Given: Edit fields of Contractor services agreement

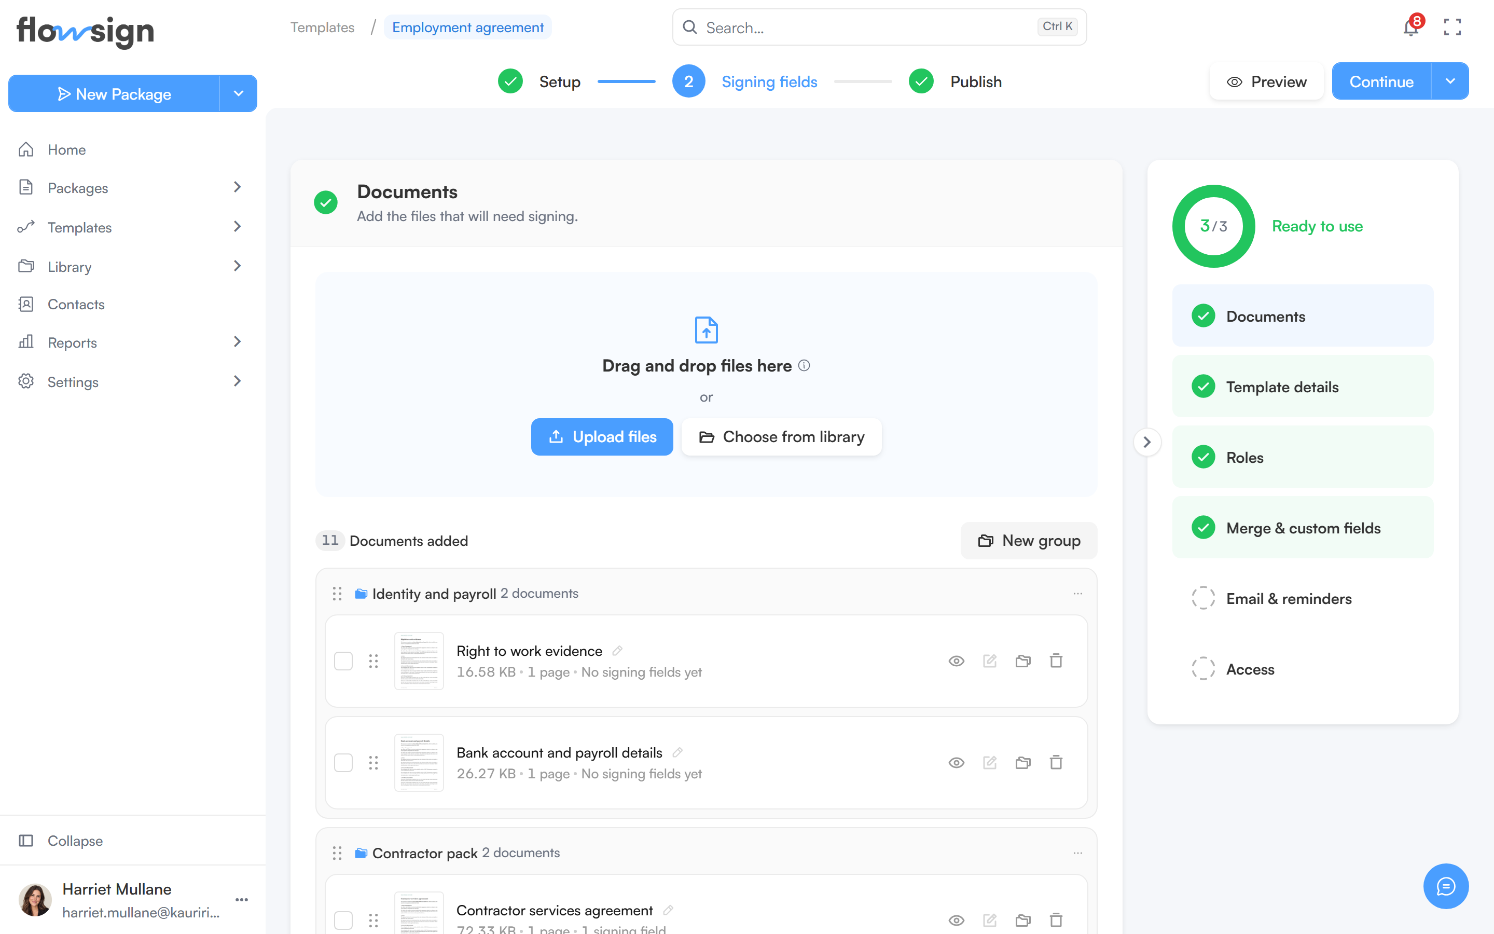Looking at the screenshot, I should 990,921.
